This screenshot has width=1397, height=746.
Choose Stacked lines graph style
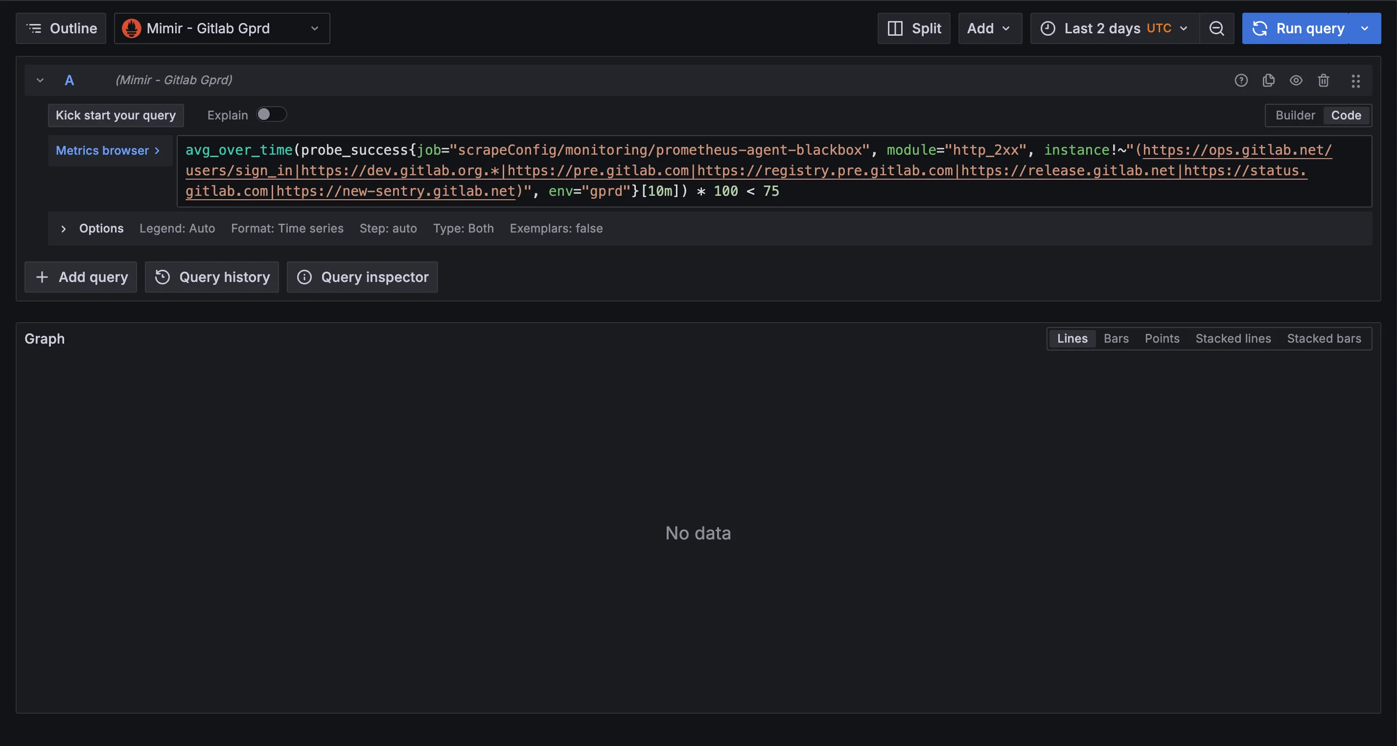coord(1233,338)
